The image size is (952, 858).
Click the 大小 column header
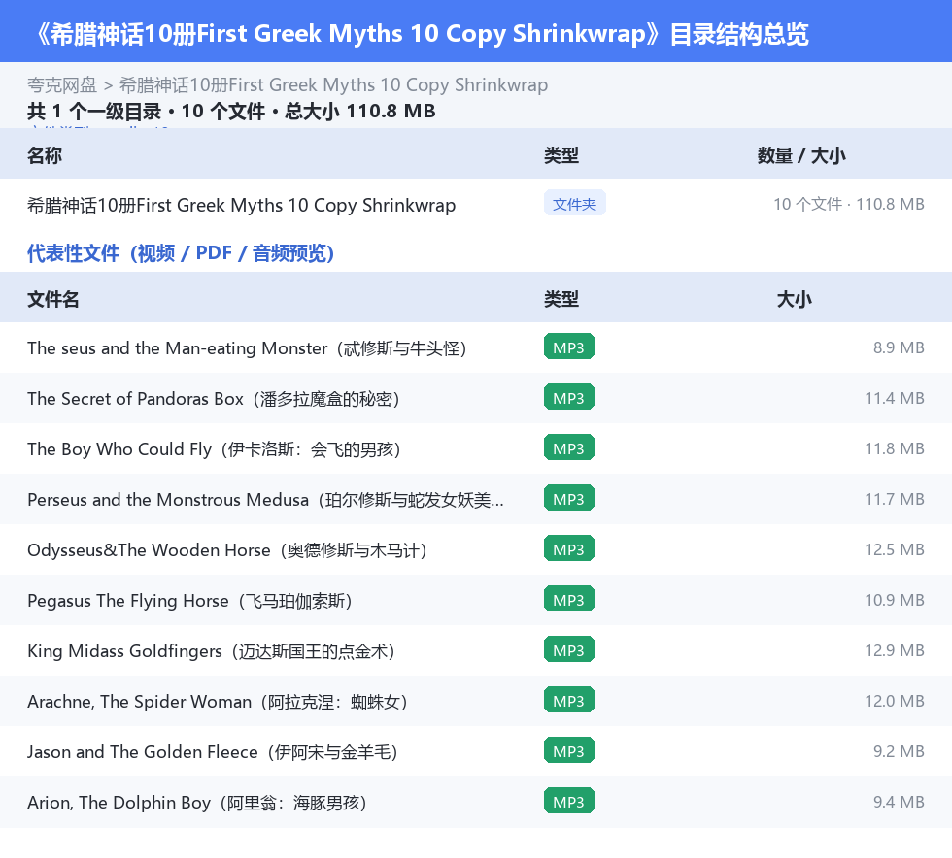(x=795, y=299)
